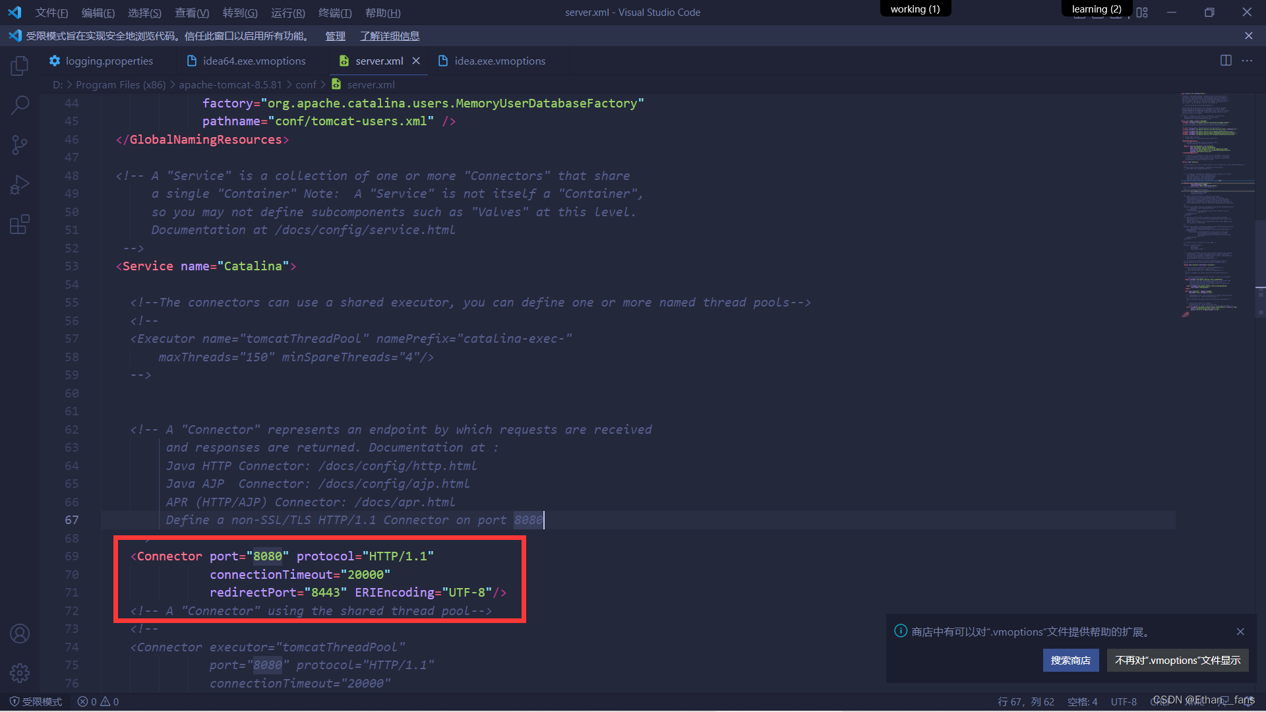Click the 空格: 4 indentation status
Viewport: 1266px width, 712px height.
(1082, 701)
